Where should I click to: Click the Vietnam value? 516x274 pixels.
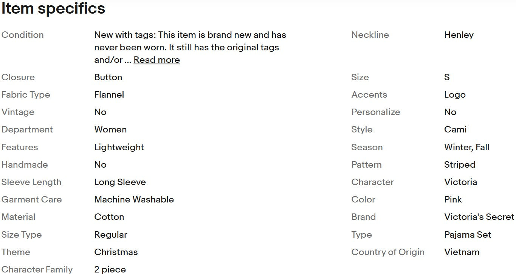pos(462,252)
